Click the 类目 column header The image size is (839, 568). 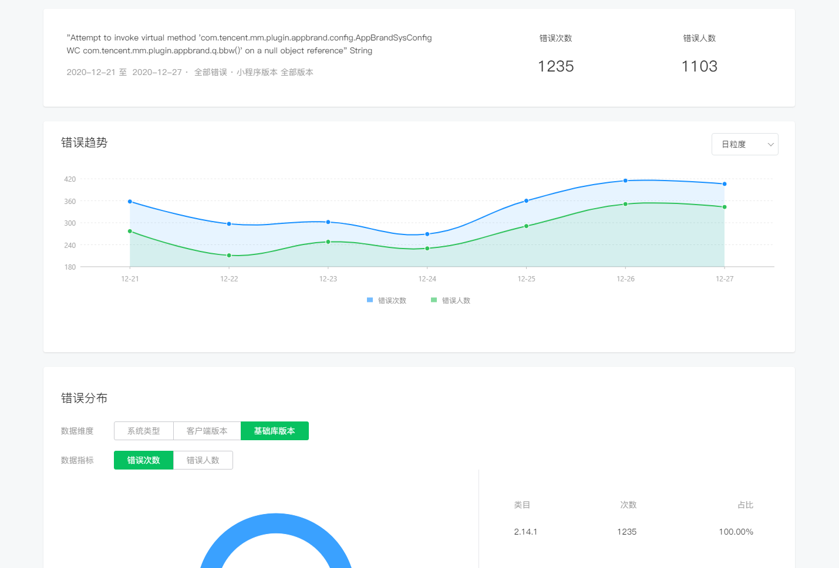(x=522, y=505)
